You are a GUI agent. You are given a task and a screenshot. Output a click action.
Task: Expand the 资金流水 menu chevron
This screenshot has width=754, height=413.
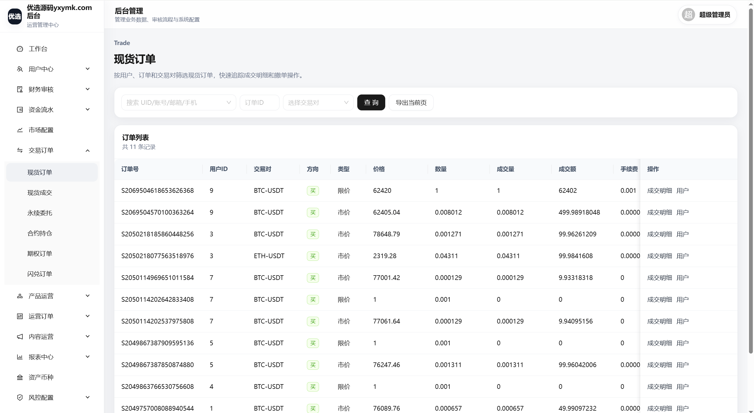coord(87,110)
